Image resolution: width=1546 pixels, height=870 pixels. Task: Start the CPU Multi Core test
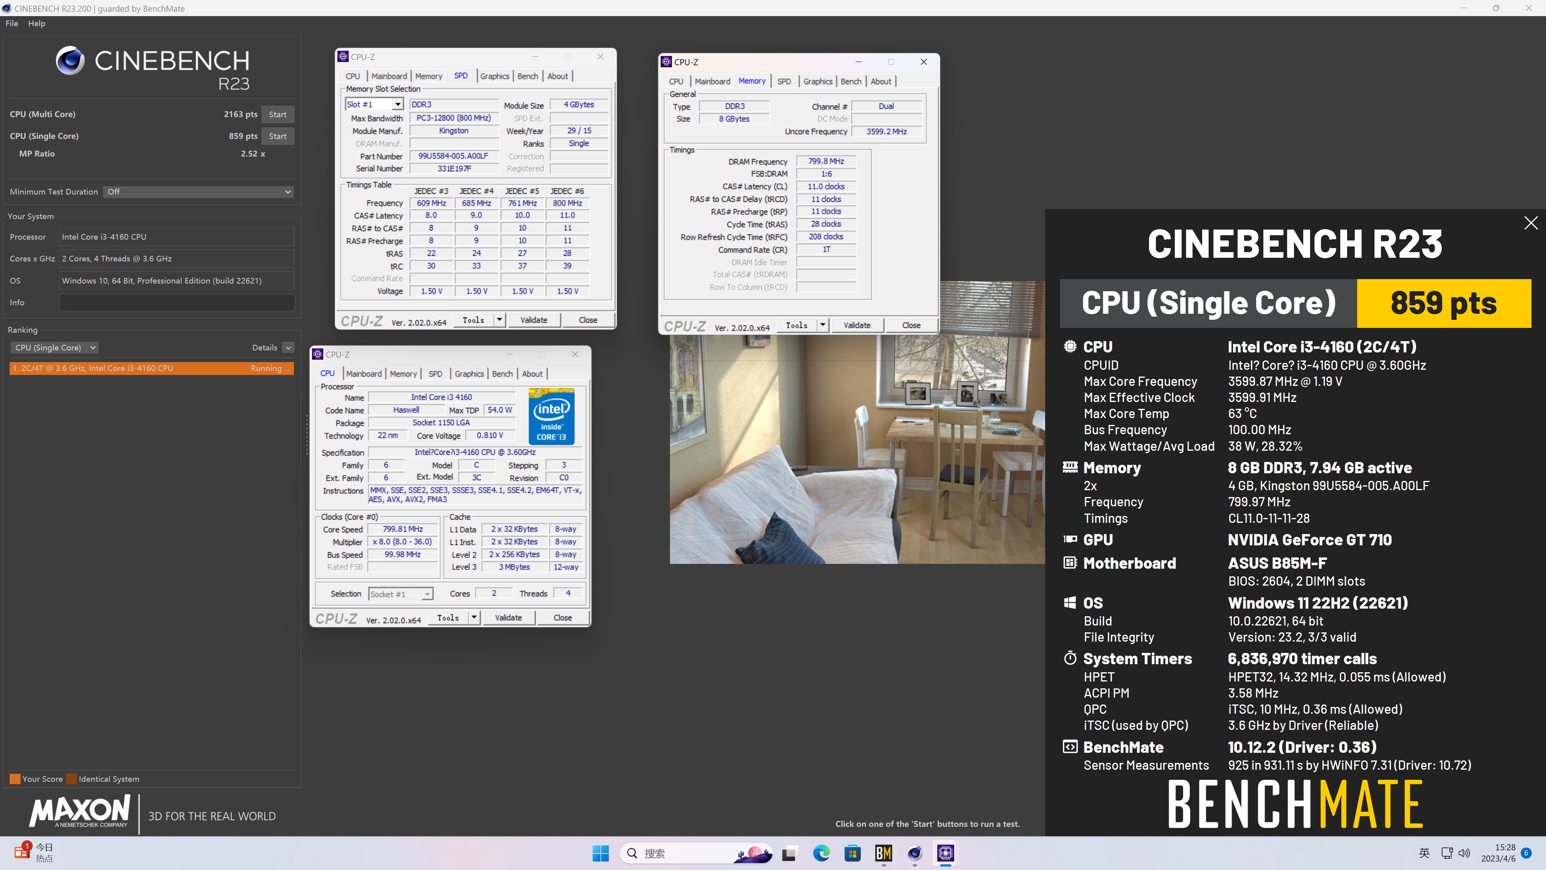[x=277, y=114]
